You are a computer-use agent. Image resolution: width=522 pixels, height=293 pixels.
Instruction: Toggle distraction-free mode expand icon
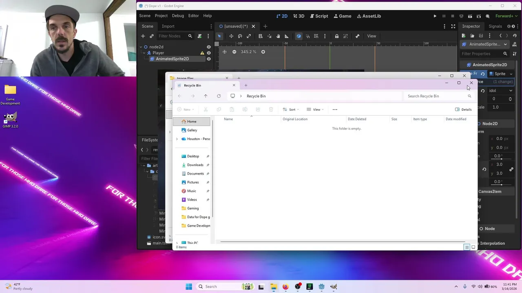[x=453, y=26]
